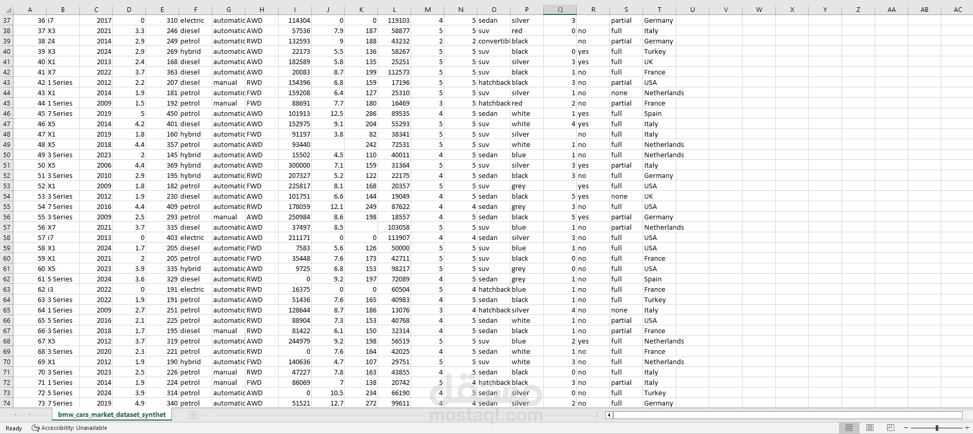The height and width of the screenshot is (434, 973).
Task: Click cell containing 'convertibl' in row 39
Action: [x=494, y=41]
